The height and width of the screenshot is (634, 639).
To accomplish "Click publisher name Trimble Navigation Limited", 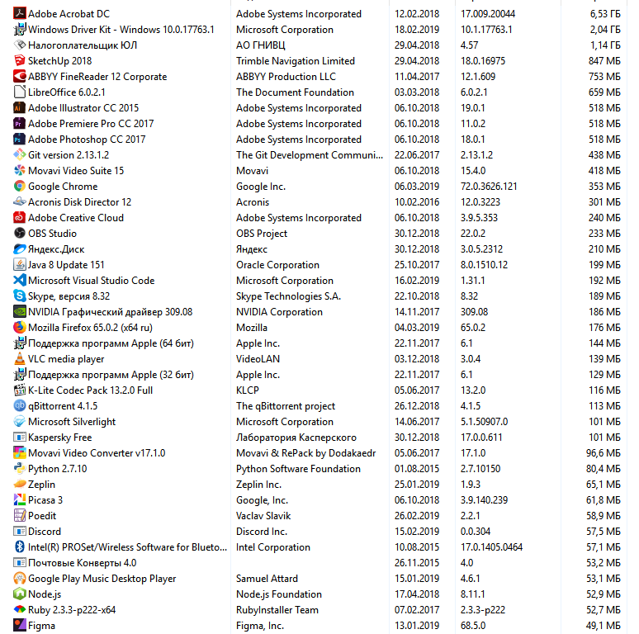I will 295,61.
